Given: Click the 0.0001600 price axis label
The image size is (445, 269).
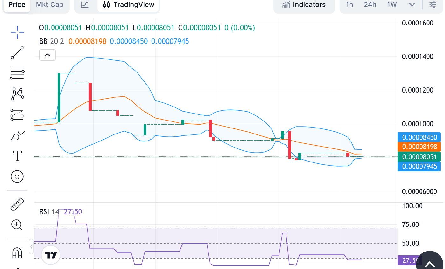Looking at the screenshot, I should click(418, 23).
